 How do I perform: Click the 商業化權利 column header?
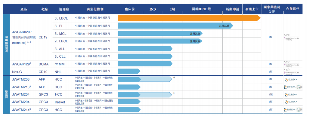(95, 9)
